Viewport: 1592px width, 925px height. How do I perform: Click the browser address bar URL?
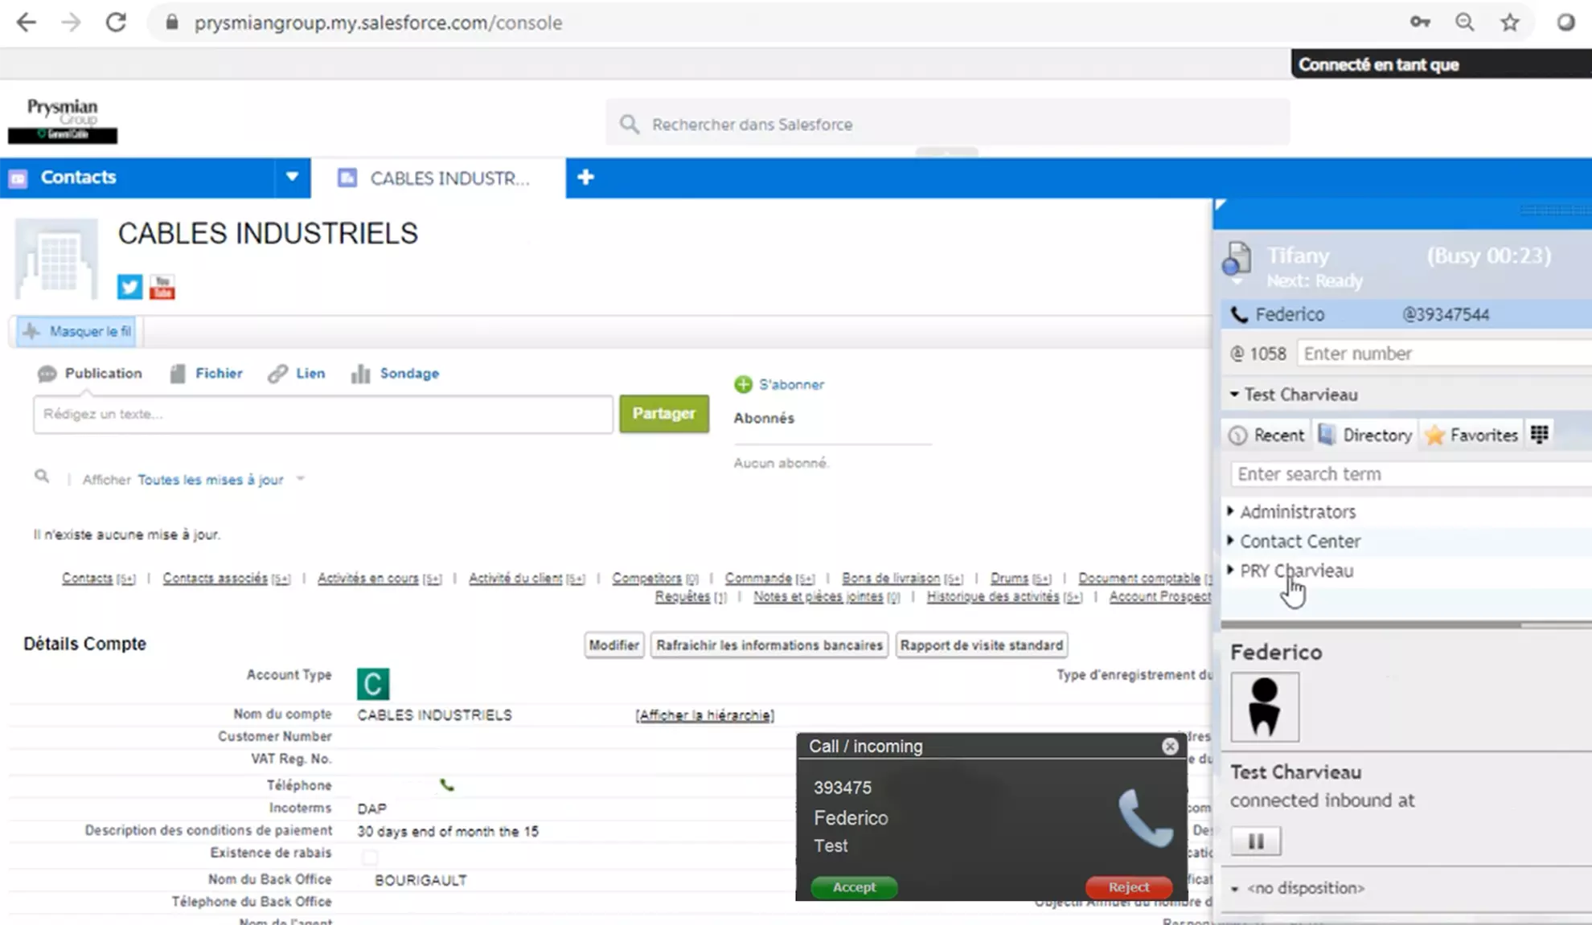tap(378, 23)
